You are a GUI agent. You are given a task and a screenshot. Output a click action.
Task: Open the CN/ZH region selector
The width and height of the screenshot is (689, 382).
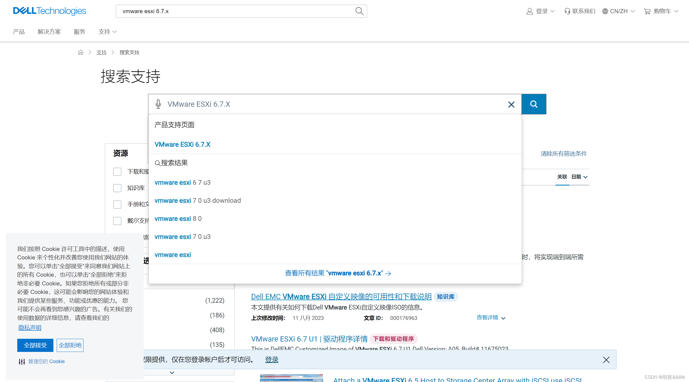(x=618, y=11)
